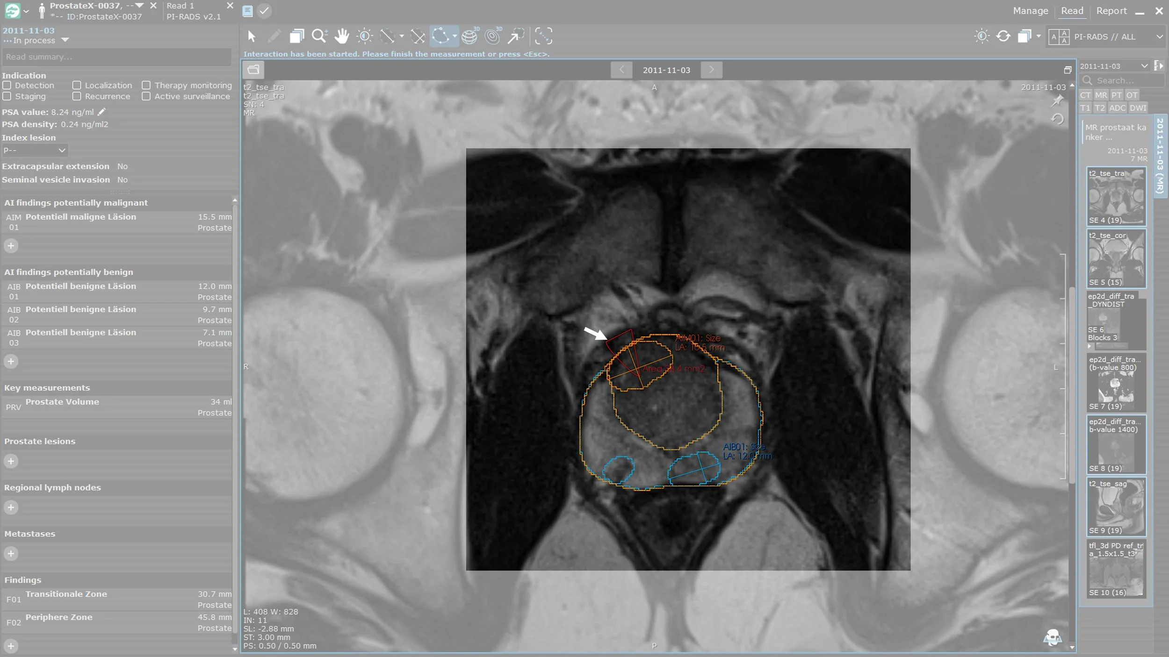Open the 2011-11-03 study date dropdown on right
Viewport: 1169px width, 657px height.
(x=1114, y=66)
